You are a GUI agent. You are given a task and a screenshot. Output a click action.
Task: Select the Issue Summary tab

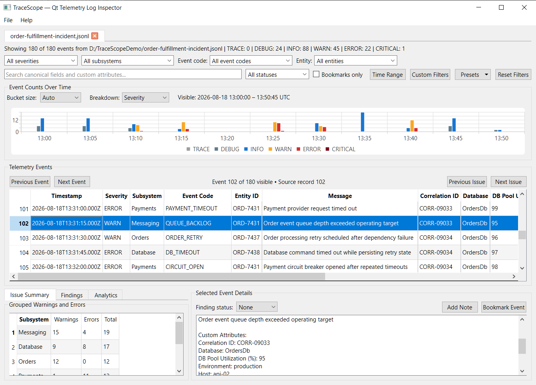click(x=30, y=295)
